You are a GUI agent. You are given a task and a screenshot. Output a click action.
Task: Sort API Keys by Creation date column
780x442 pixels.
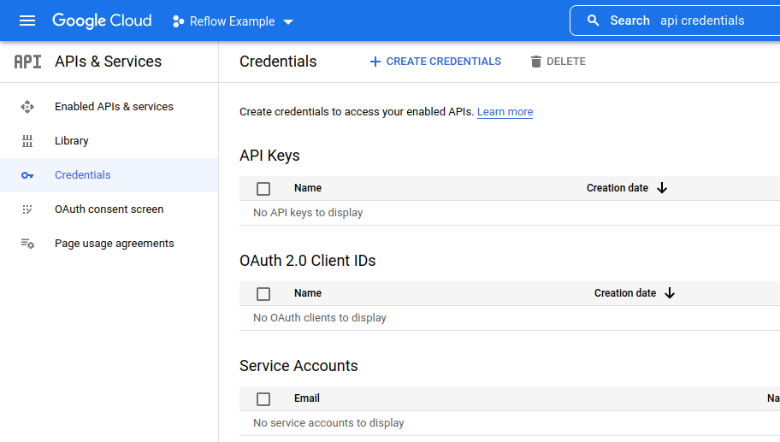tap(617, 188)
